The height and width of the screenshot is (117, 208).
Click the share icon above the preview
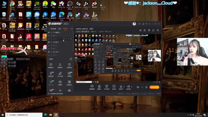pyautogui.click(x=158, y=30)
